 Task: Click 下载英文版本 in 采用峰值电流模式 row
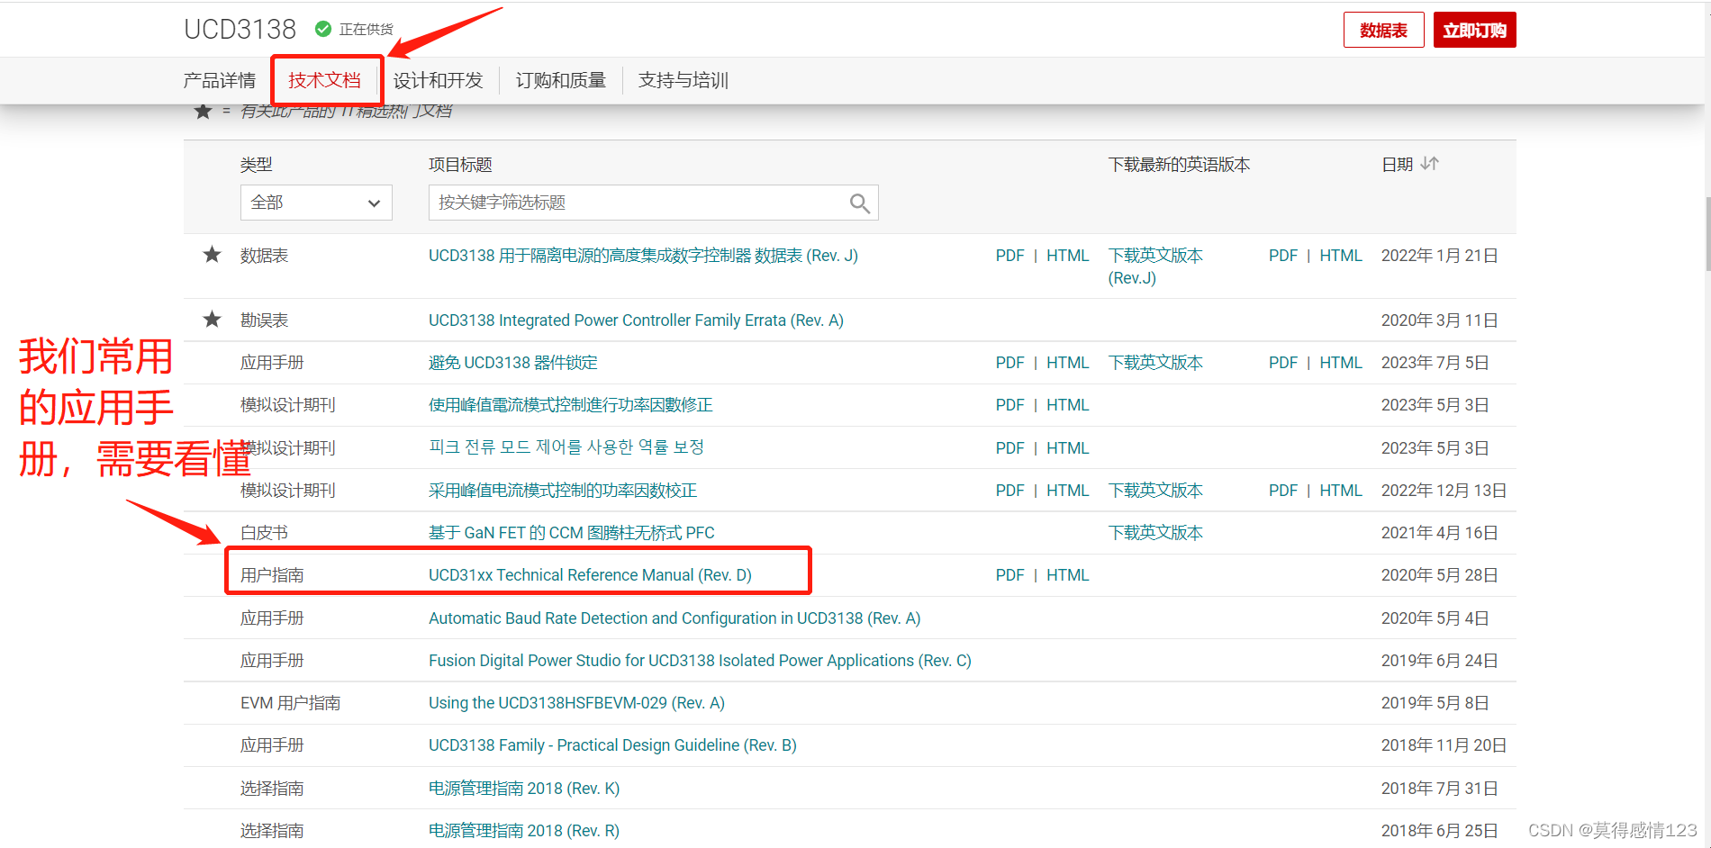(x=1155, y=491)
